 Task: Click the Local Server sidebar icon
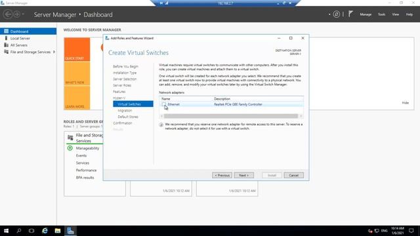6,38
